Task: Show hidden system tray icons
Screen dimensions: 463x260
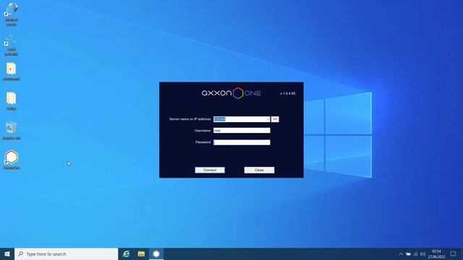Action: point(401,253)
